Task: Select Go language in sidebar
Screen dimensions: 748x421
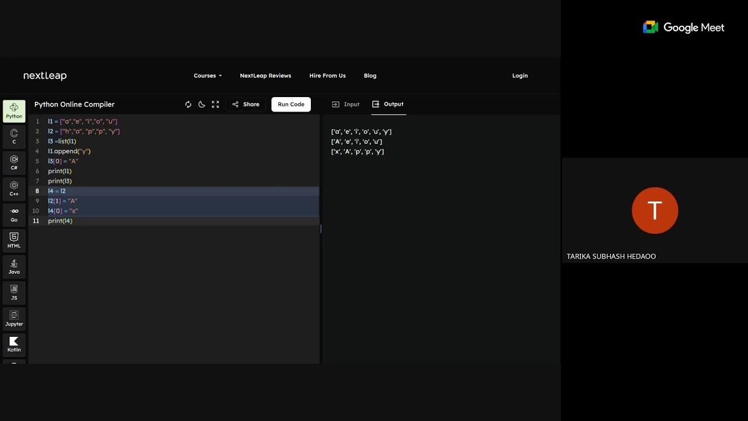Action: pyautogui.click(x=14, y=215)
